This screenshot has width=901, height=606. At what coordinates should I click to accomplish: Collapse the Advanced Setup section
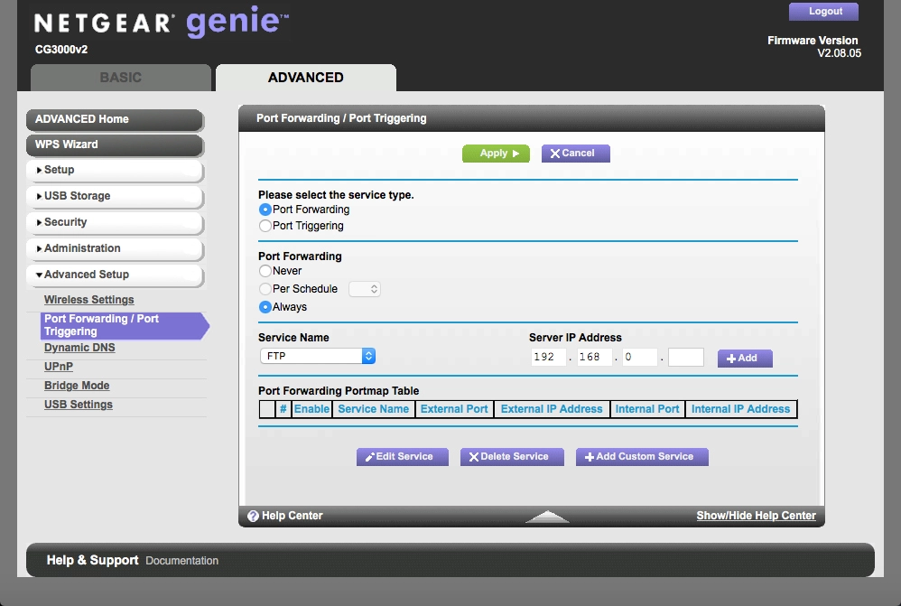[115, 275]
